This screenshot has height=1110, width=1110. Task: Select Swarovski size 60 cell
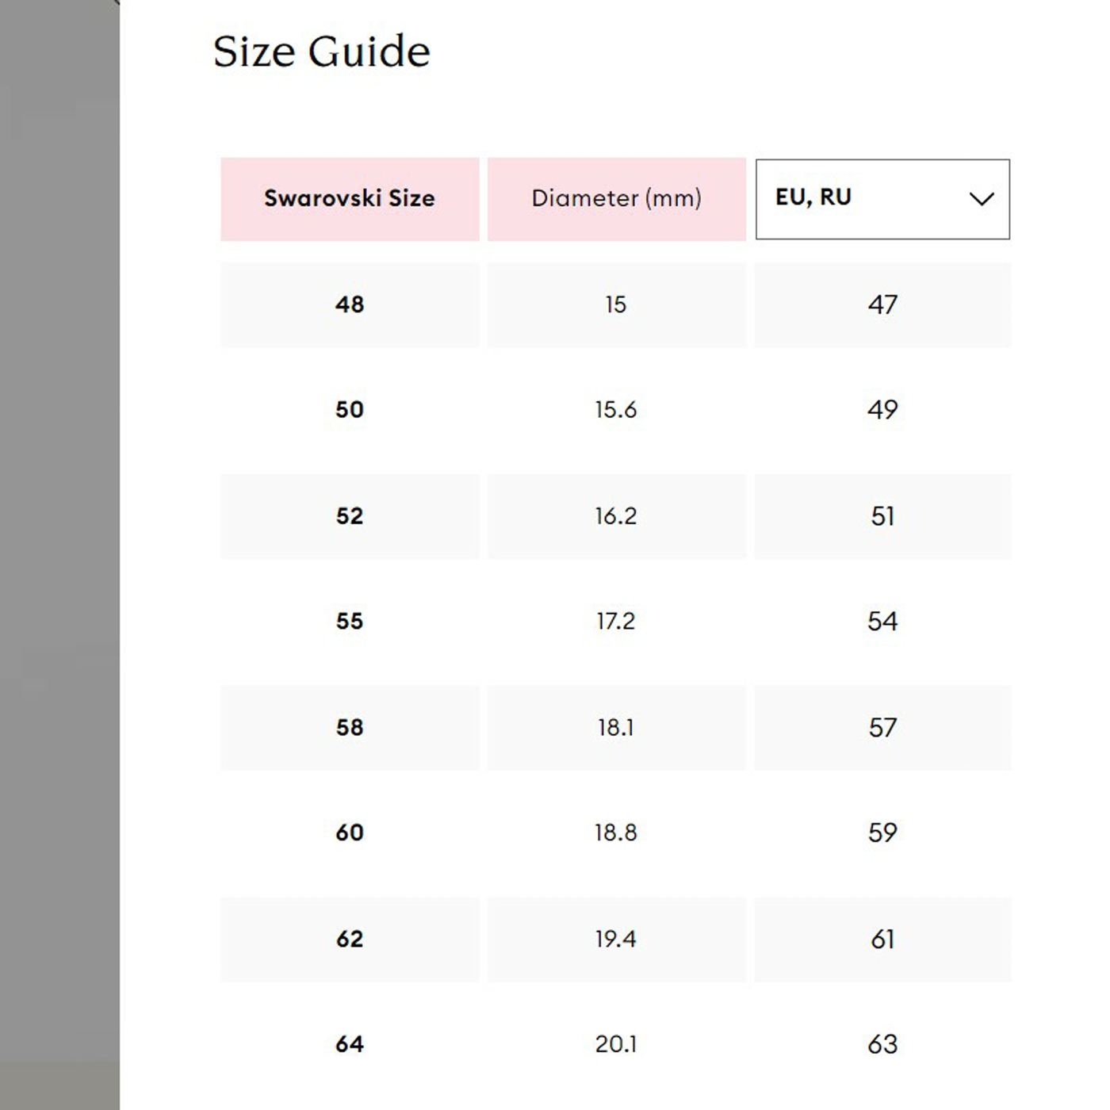pos(350,832)
